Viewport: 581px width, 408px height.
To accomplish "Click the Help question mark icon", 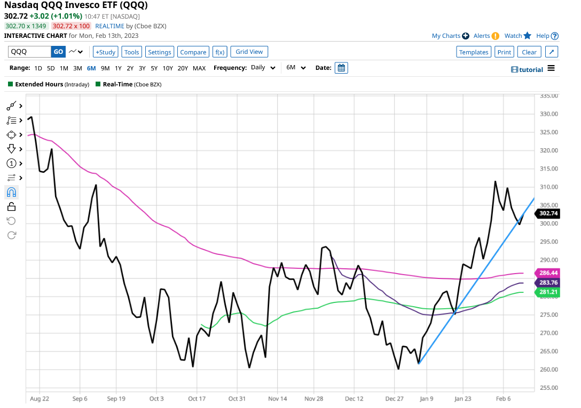I will (555, 36).
